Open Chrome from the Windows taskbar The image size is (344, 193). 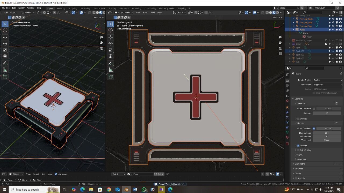[109, 190]
